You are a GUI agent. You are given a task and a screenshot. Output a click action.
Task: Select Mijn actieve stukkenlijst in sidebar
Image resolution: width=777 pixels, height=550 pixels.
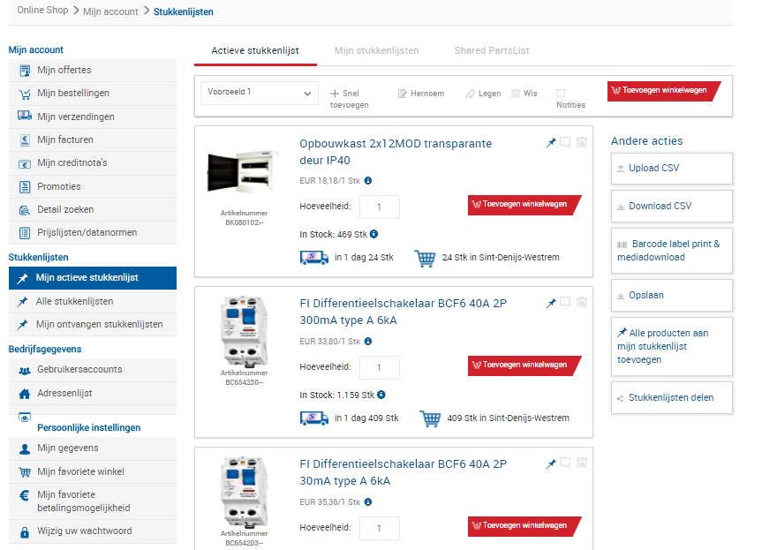tap(93, 278)
